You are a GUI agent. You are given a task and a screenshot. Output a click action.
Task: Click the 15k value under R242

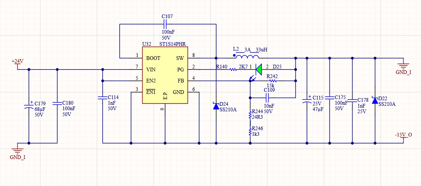tap(270, 86)
